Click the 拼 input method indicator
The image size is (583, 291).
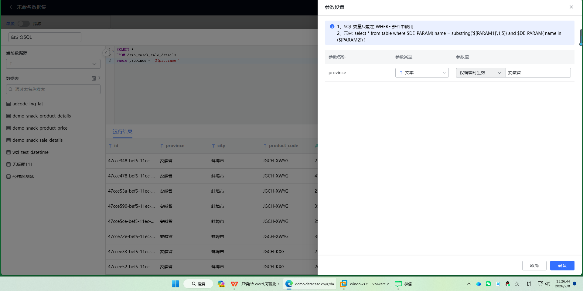[529, 284]
